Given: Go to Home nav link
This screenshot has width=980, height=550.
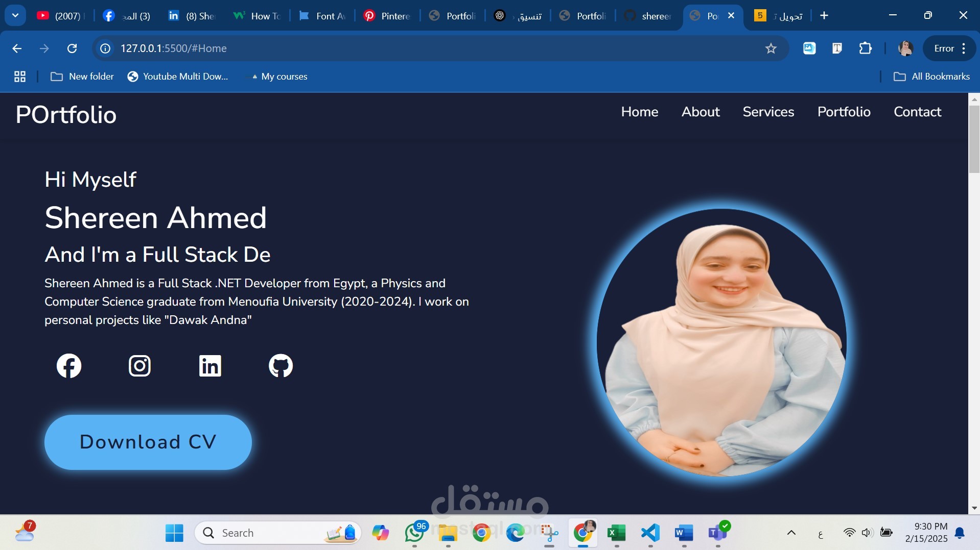Looking at the screenshot, I should point(640,112).
